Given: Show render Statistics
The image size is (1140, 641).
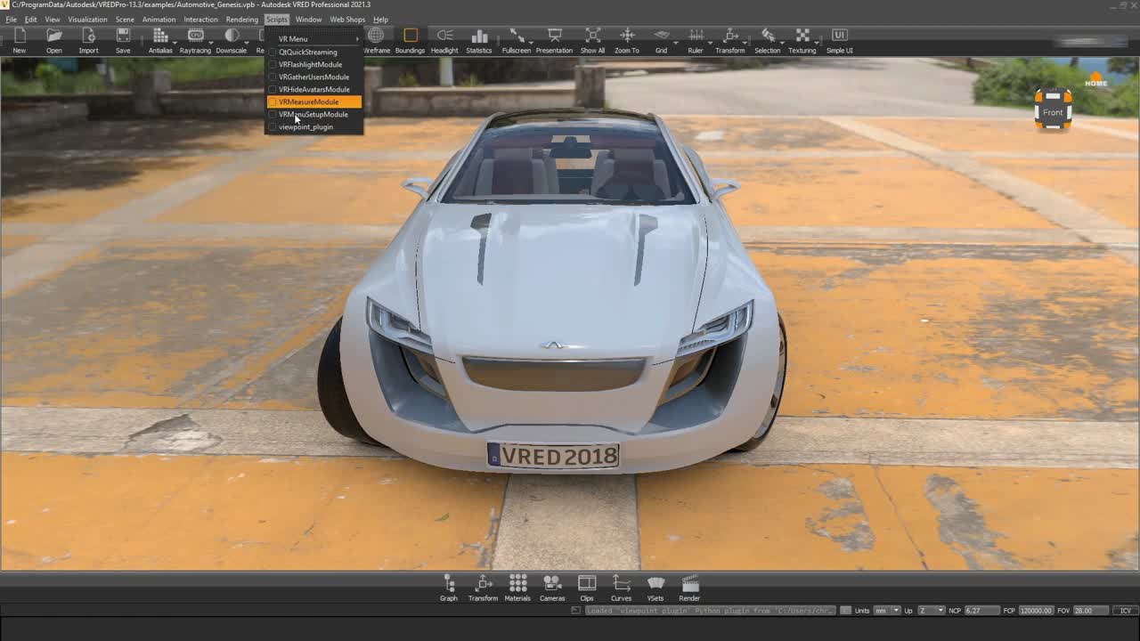Looking at the screenshot, I should [x=479, y=40].
